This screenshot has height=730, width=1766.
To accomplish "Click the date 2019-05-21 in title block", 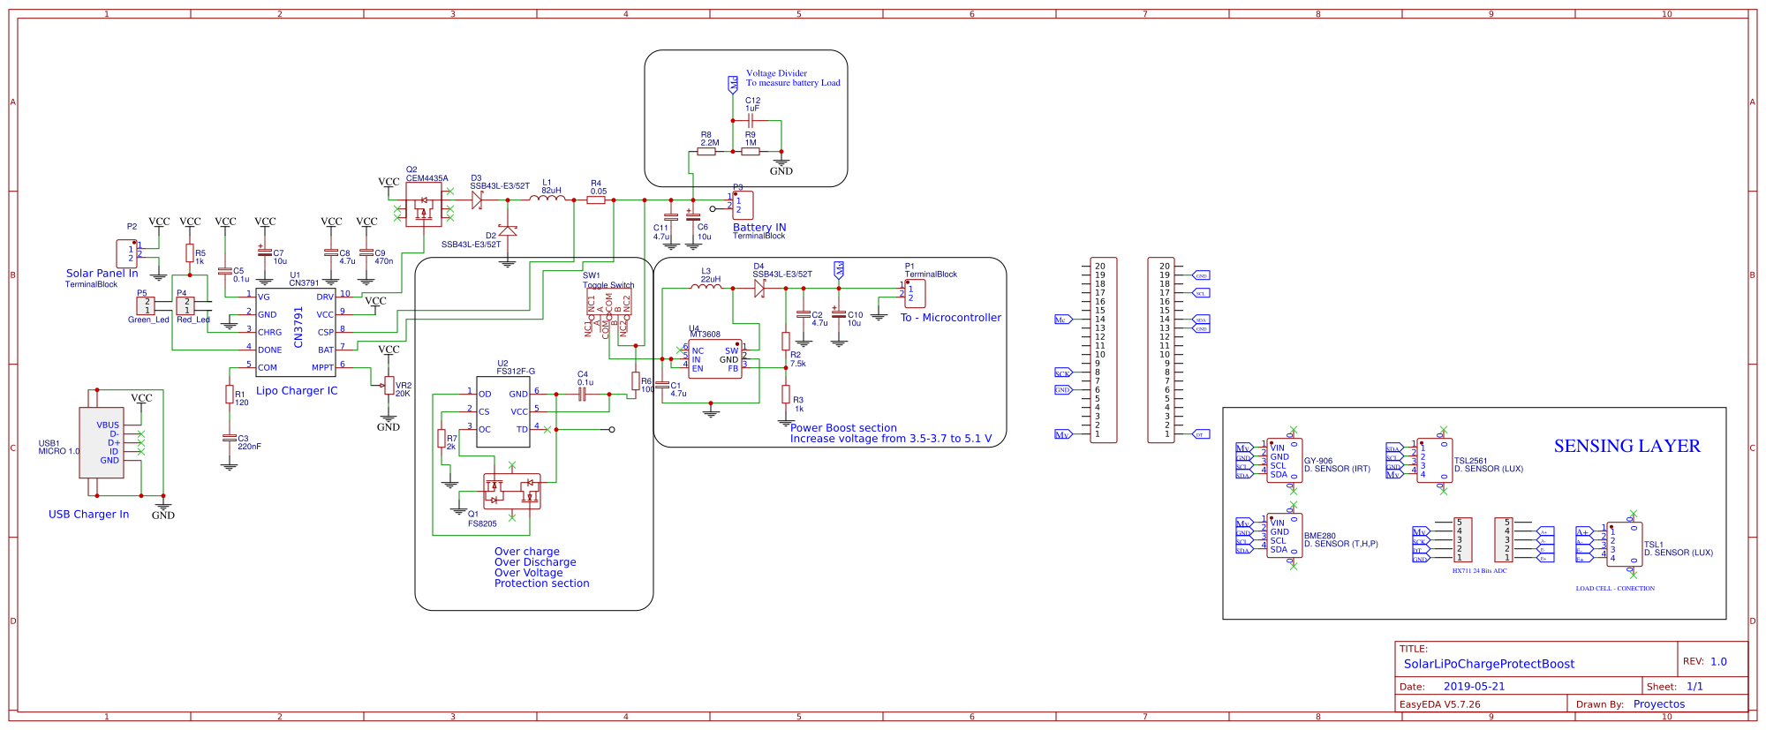I will (x=1474, y=686).
